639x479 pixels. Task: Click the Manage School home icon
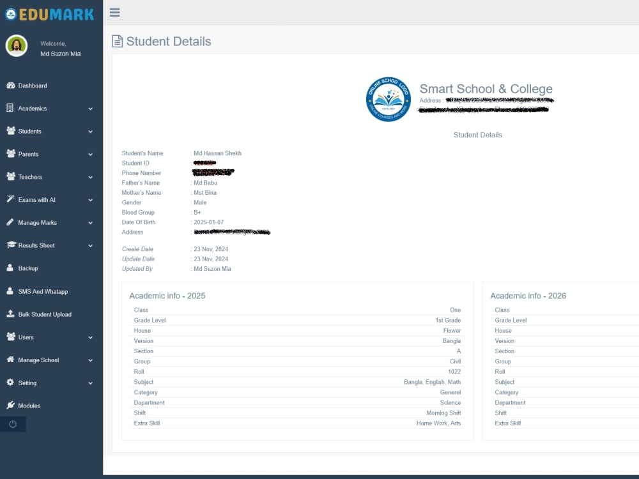(x=11, y=359)
